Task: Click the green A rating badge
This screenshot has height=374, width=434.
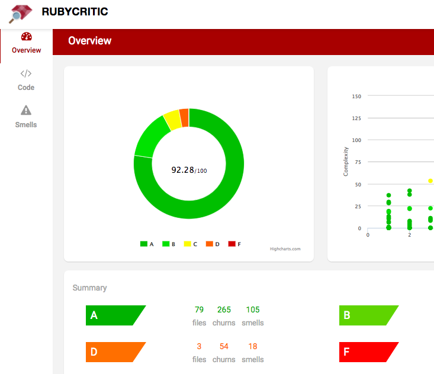Action: click(115, 315)
